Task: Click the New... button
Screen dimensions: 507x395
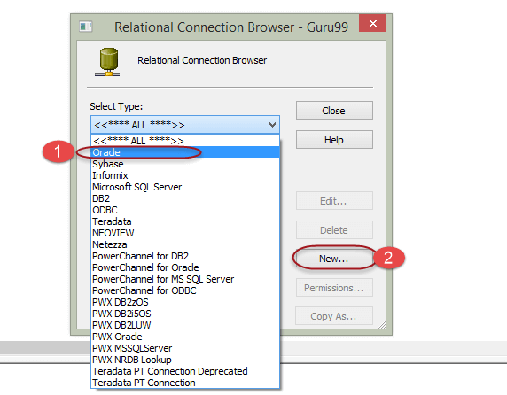Action: click(x=334, y=259)
